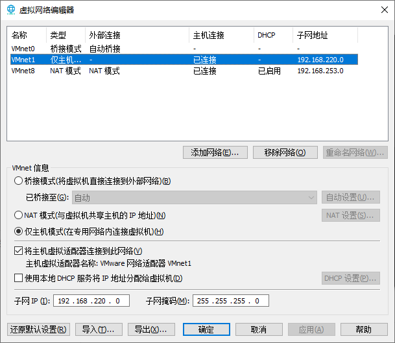Select the VMnet8 row in the network list
This screenshot has width=395, height=343.
(x=184, y=71)
